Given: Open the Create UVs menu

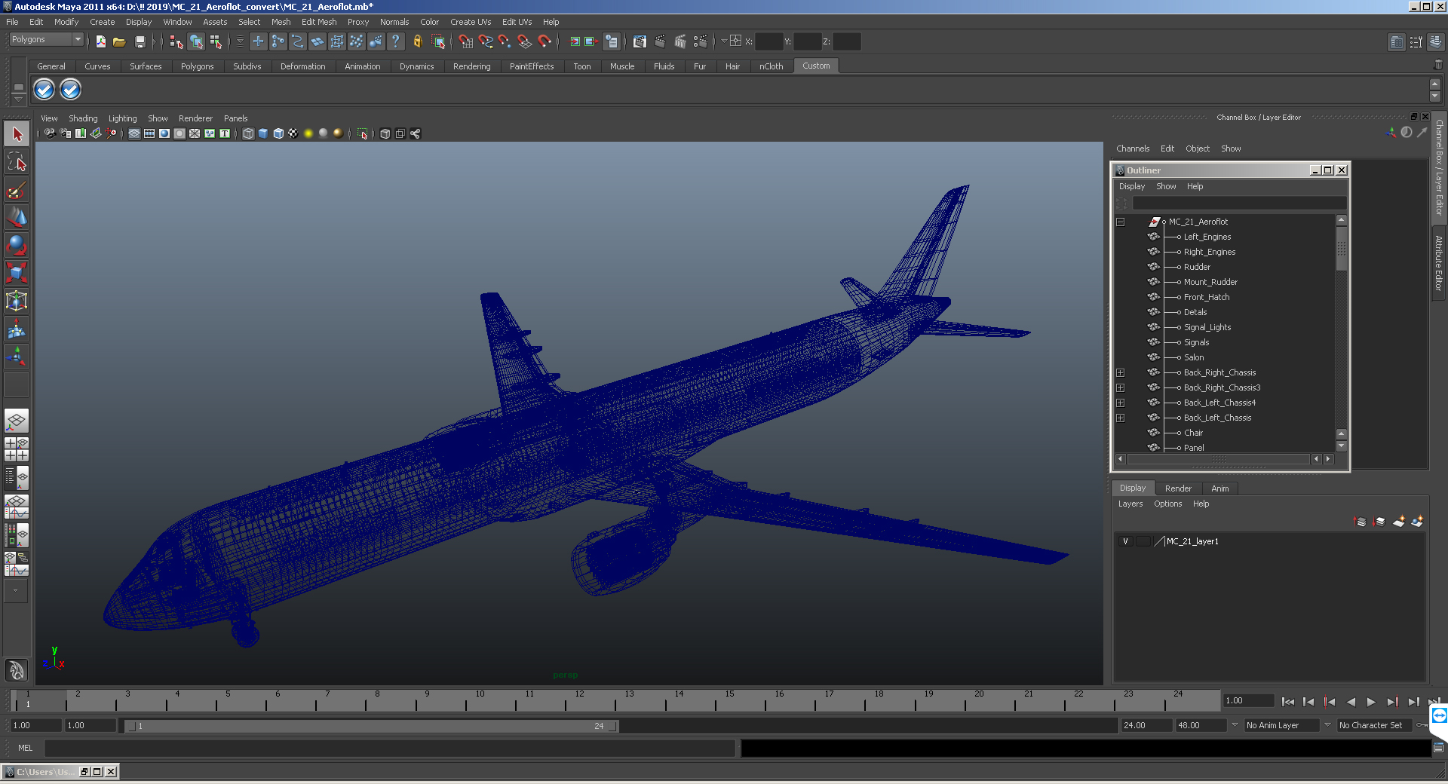Looking at the screenshot, I should 471,22.
